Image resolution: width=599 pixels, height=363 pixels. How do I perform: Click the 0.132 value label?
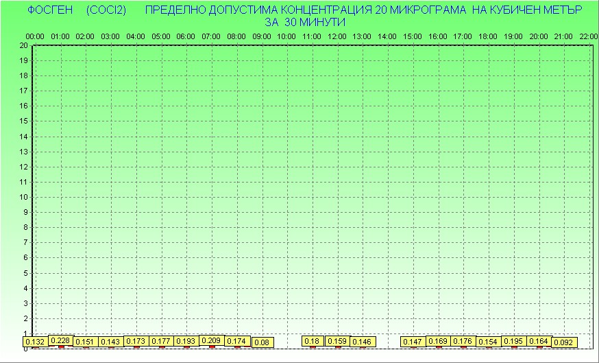(35, 342)
